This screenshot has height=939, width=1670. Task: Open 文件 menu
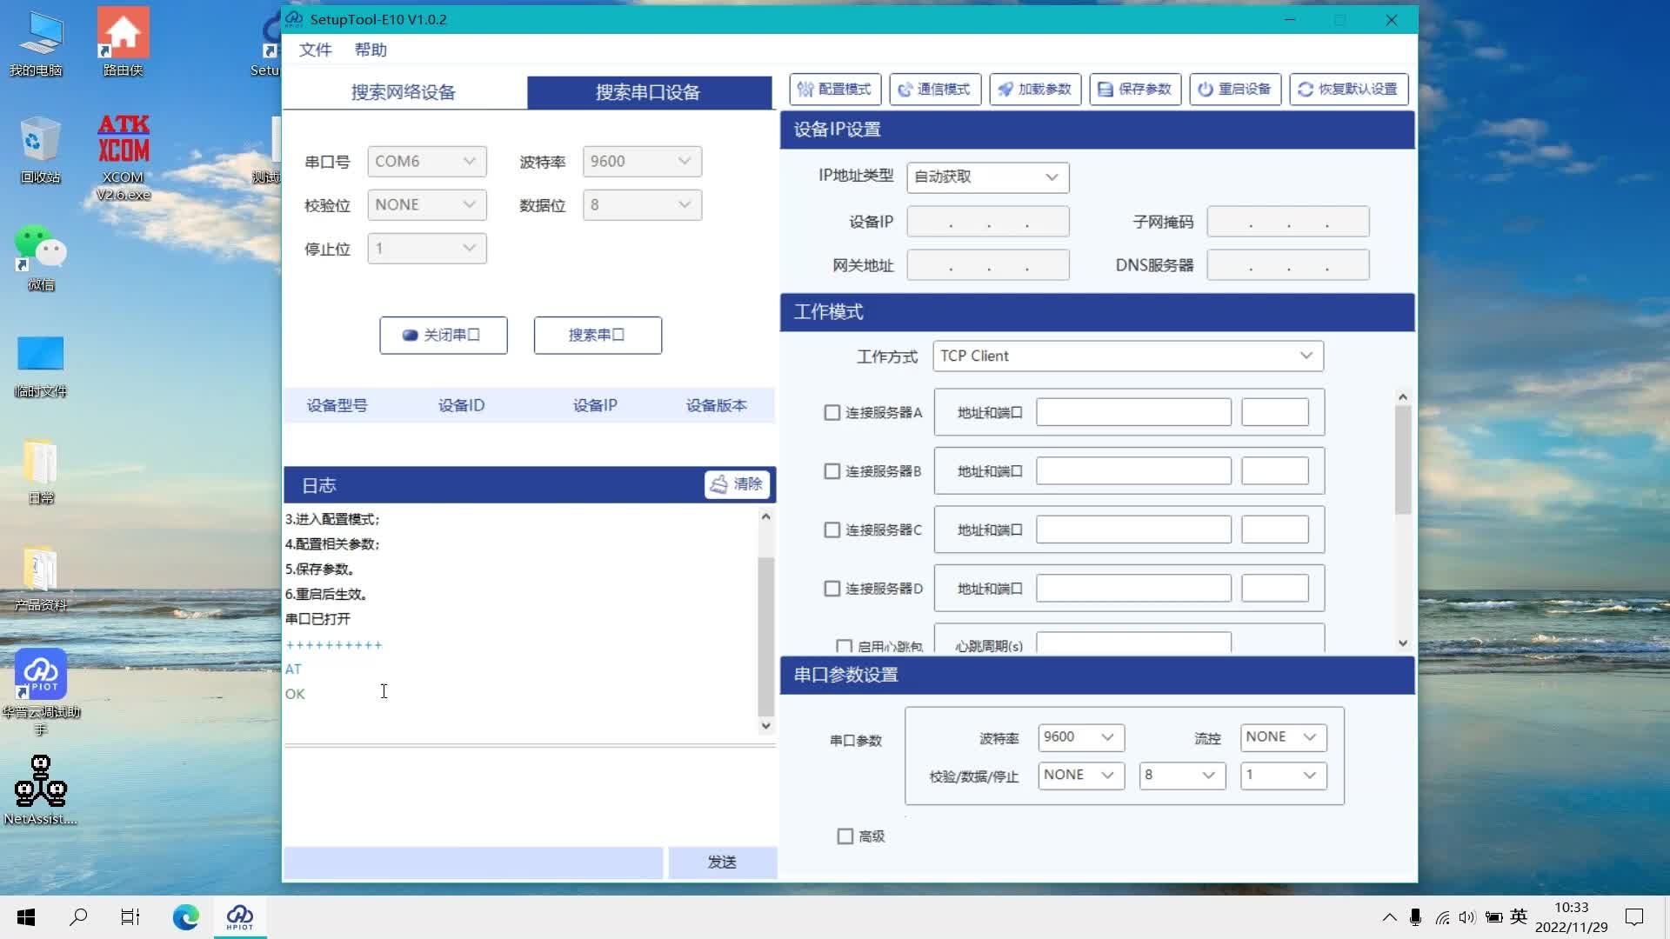315,50
